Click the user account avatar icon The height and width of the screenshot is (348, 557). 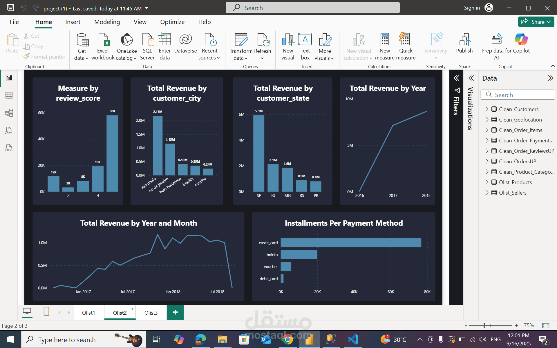pos(489,8)
